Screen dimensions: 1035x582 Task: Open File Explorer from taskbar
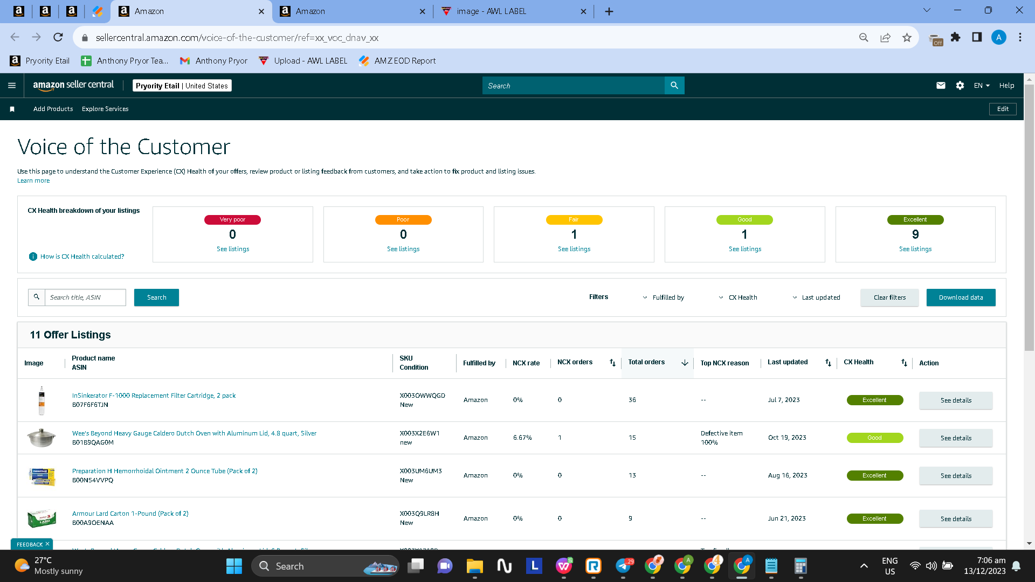(474, 566)
